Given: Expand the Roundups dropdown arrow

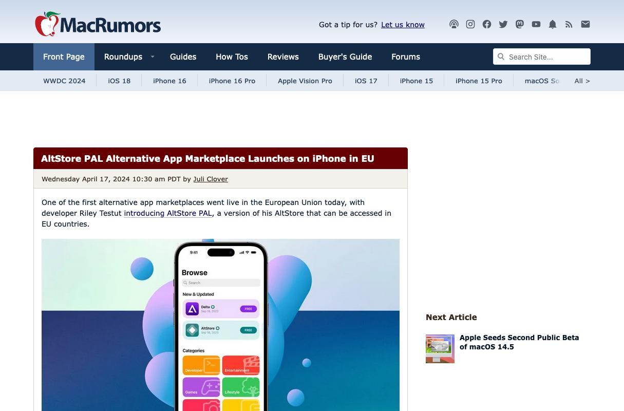Looking at the screenshot, I should [x=153, y=57].
